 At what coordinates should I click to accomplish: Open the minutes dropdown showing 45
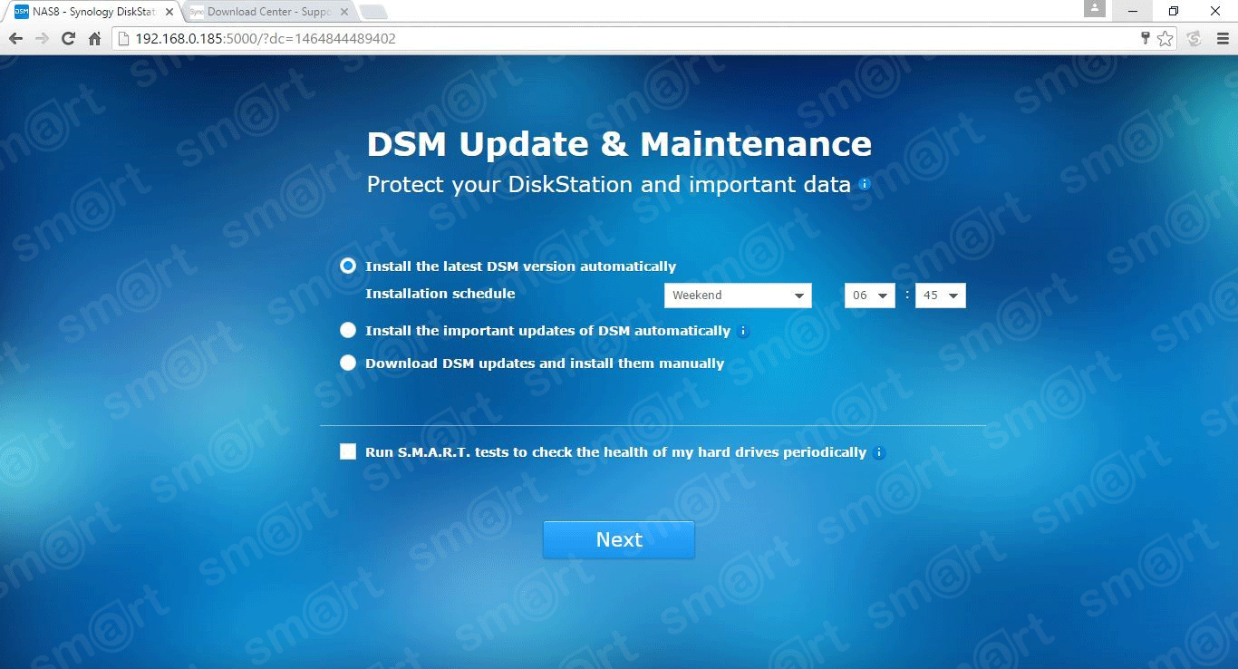941,296
